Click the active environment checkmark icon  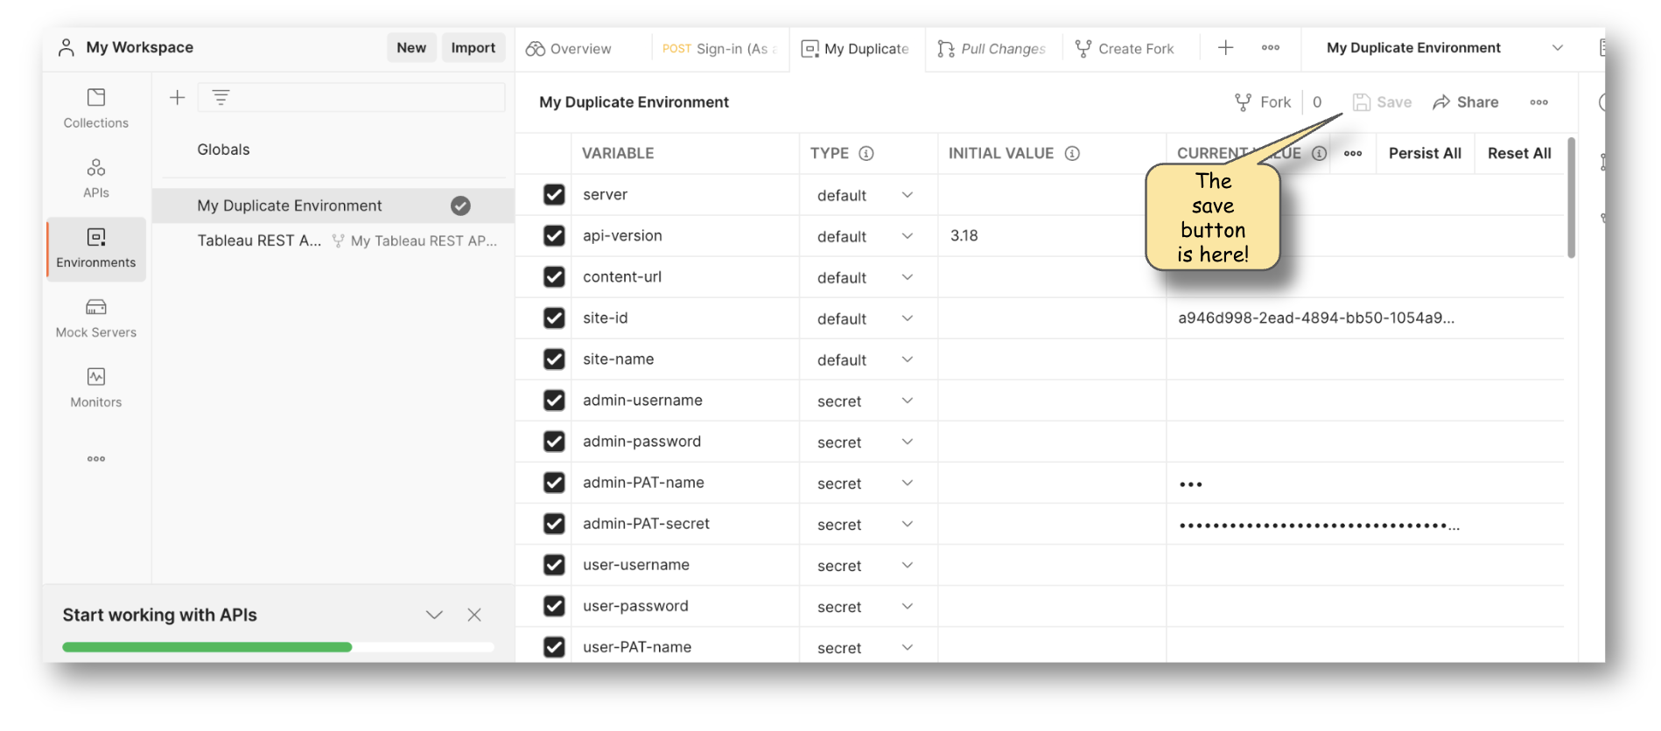coord(460,205)
